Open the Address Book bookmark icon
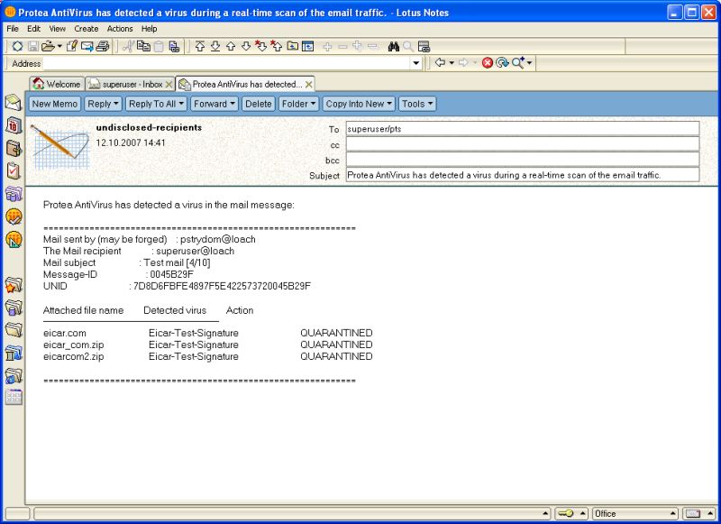The height and width of the screenshot is (524, 721). point(14,148)
